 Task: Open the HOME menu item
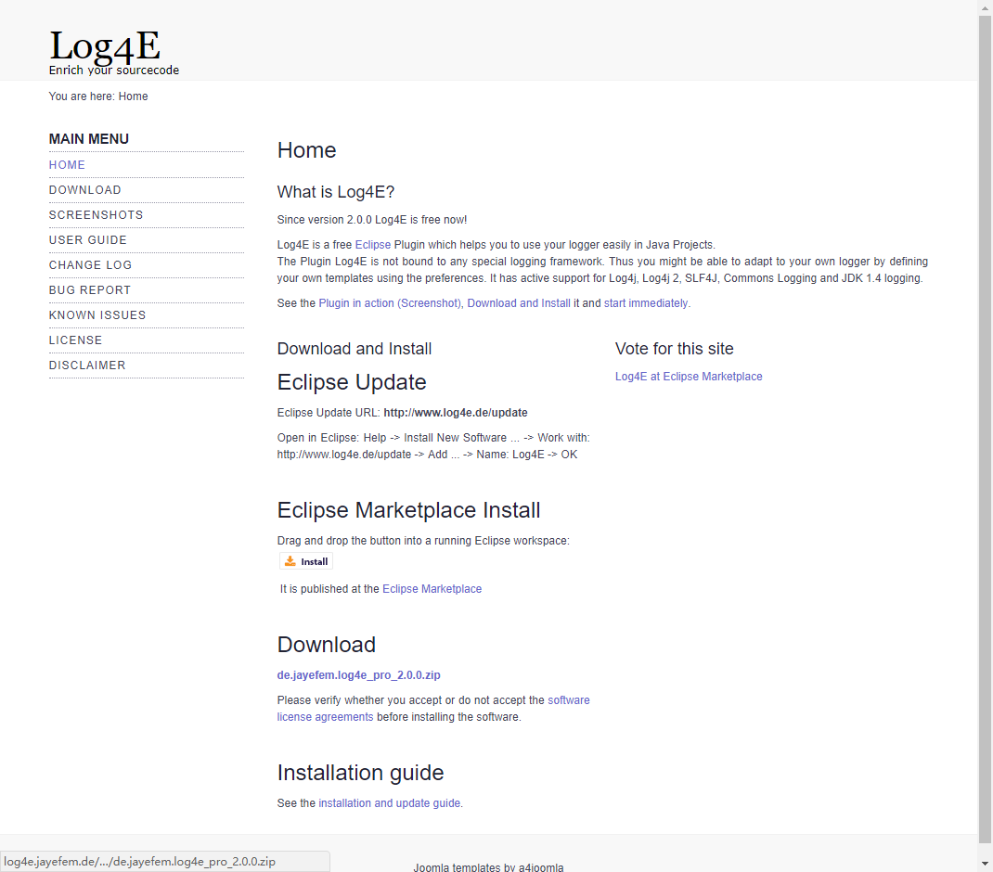coord(67,164)
